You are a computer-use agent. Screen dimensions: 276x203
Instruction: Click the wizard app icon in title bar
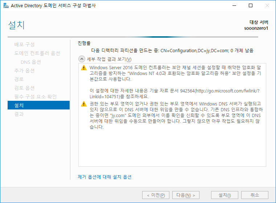click(6, 6)
